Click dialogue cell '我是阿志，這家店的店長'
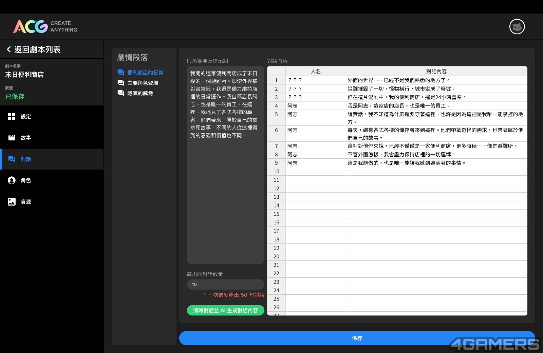The image size is (543, 353). coord(436,106)
